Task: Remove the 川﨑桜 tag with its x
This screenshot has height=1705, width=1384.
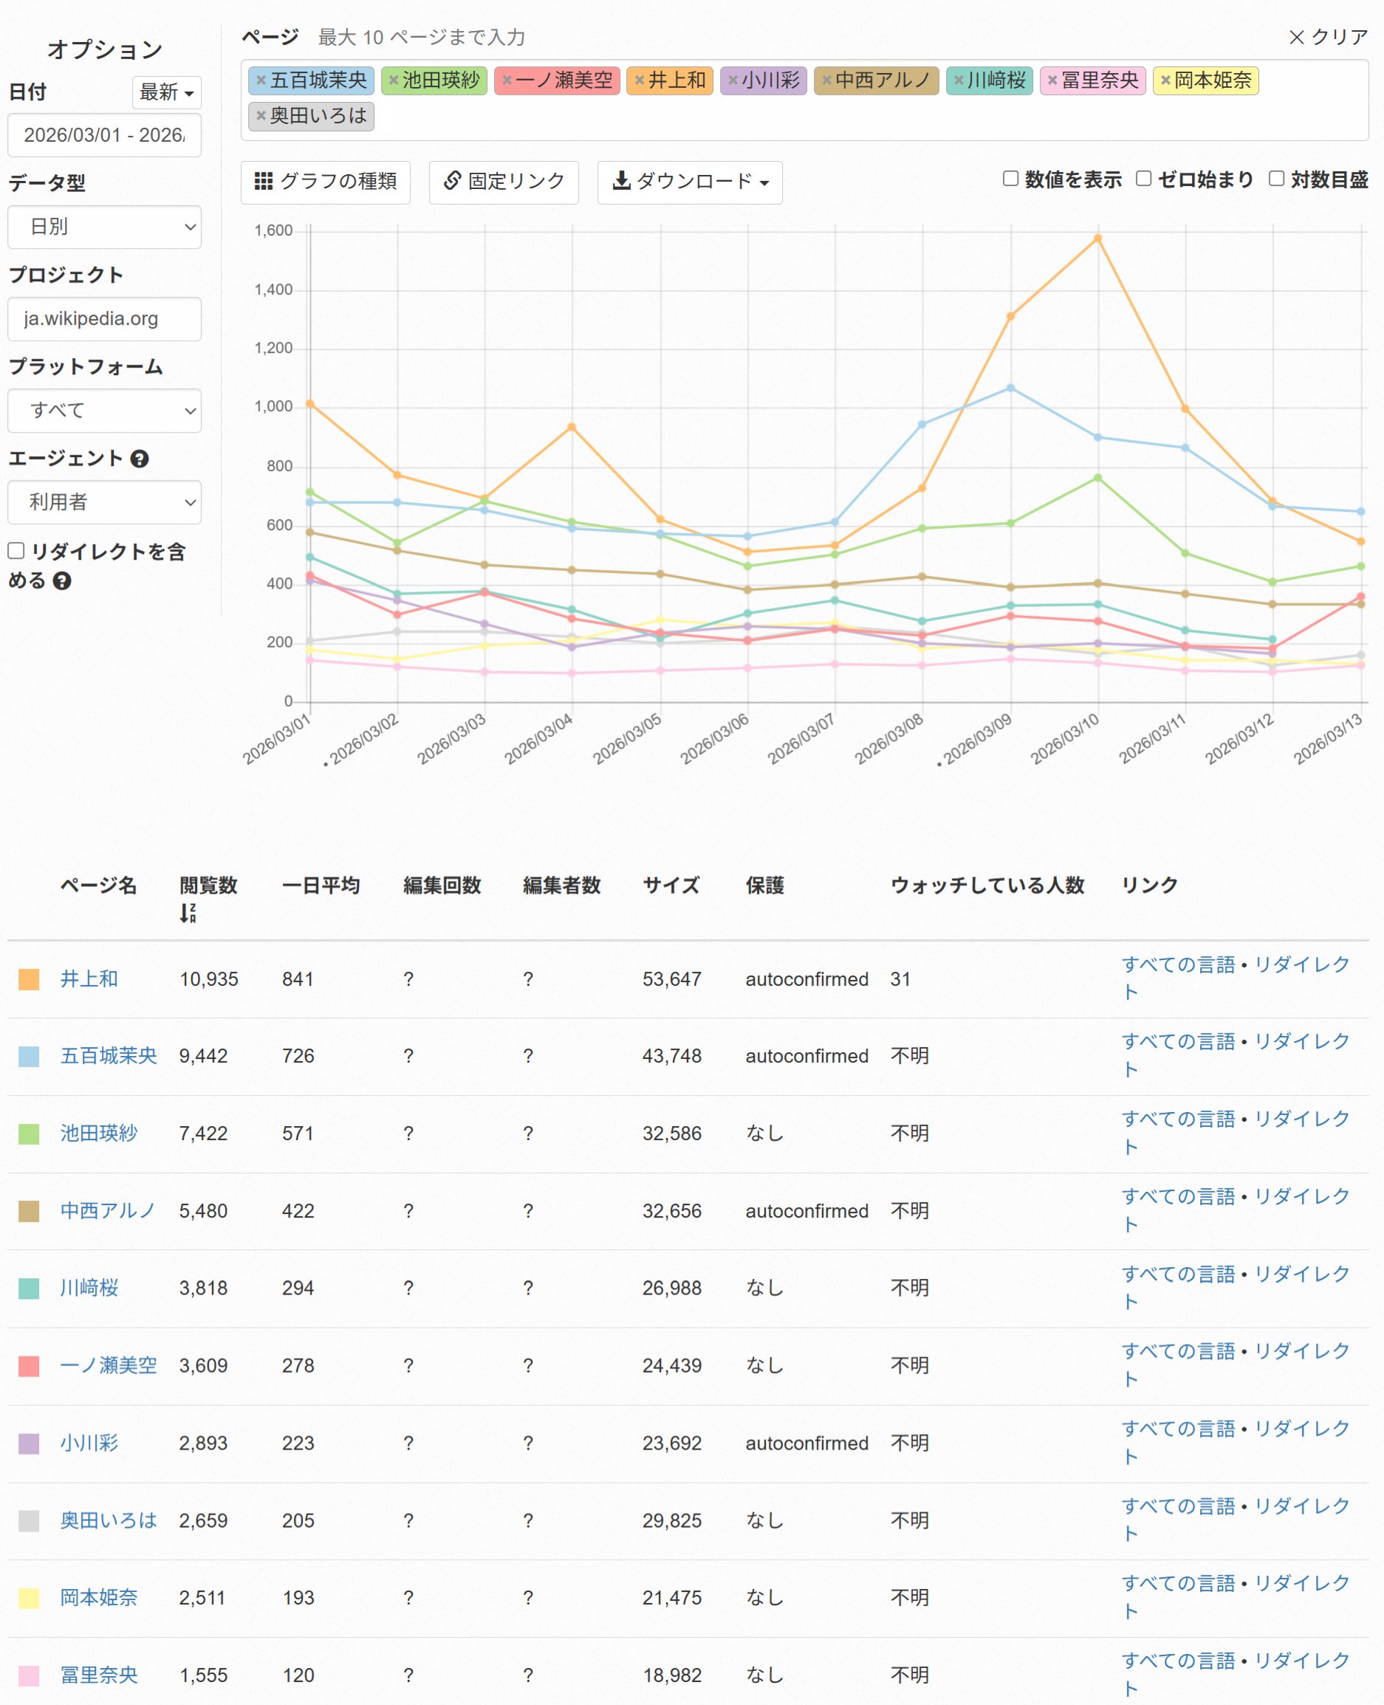Action: (959, 80)
